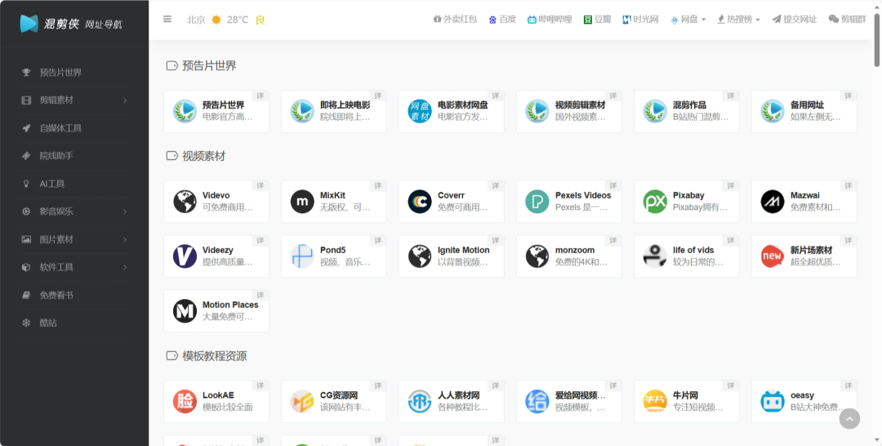Click the 预告片世界 card logo icon
The image size is (882, 446).
click(185, 111)
